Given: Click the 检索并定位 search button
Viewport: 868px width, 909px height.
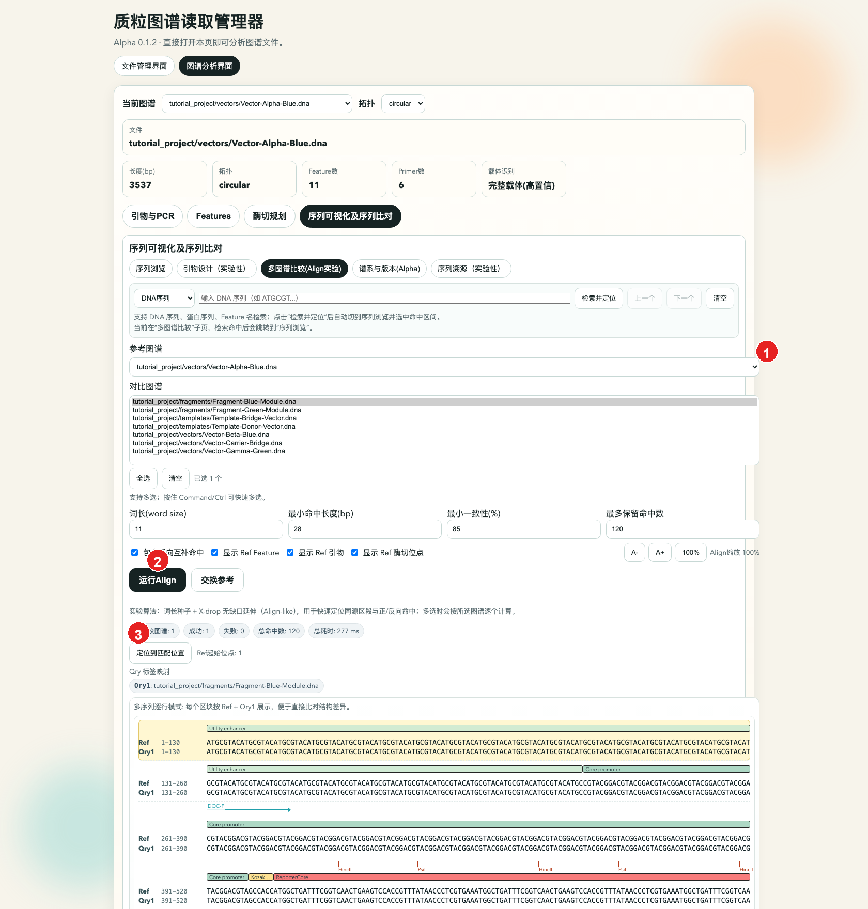Looking at the screenshot, I should [598, 298].
